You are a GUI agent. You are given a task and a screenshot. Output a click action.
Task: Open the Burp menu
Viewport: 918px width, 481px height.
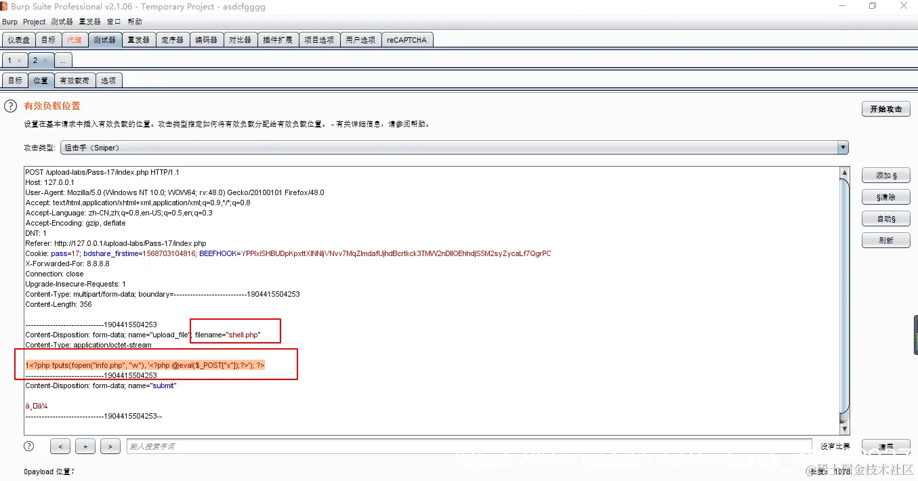[x=9, y=22]
